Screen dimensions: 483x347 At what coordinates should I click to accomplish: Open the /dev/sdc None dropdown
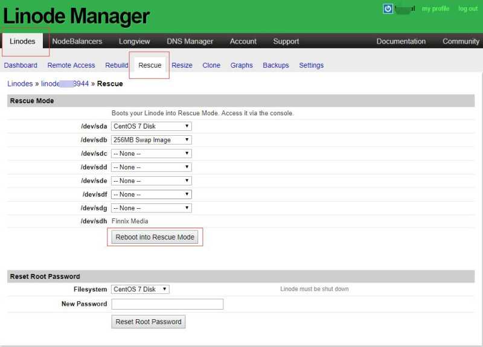[x=152, y=153]
